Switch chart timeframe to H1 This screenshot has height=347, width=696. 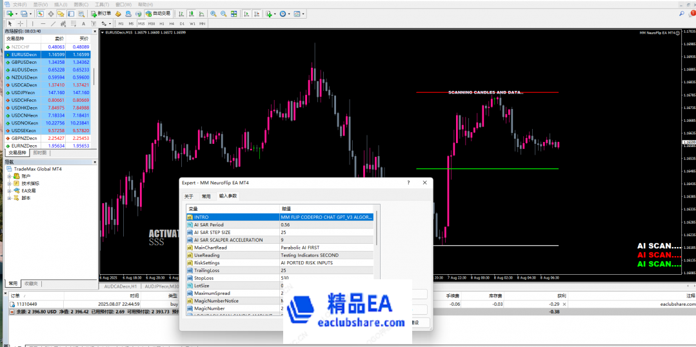(x=161, y=24)
